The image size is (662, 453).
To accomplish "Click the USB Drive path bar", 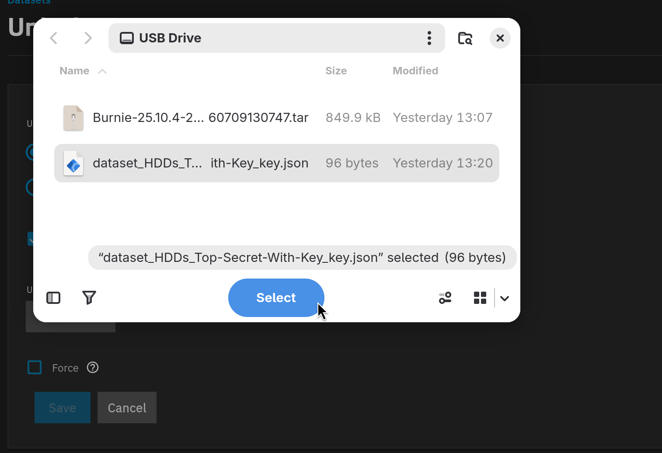I will [277, 38].
